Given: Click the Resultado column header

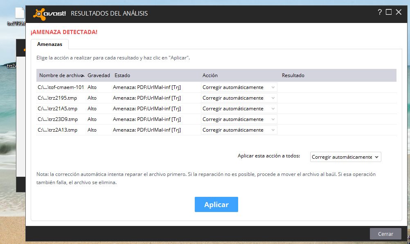Looking at the screenshot, I should coord(293,75).
